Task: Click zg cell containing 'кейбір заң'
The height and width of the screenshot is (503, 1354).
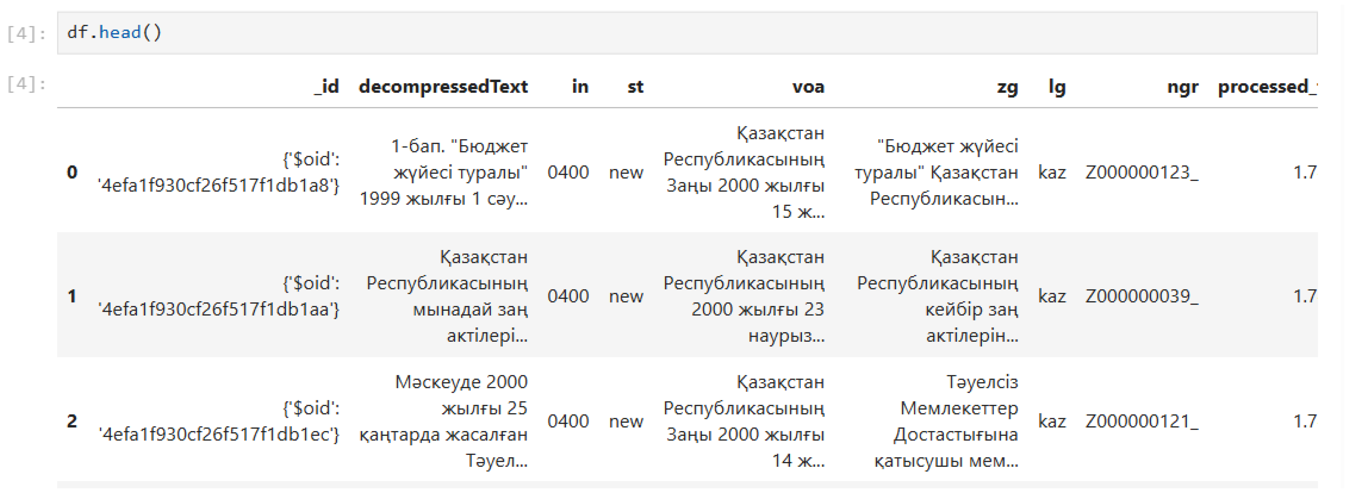Action: tap(938, 296)
